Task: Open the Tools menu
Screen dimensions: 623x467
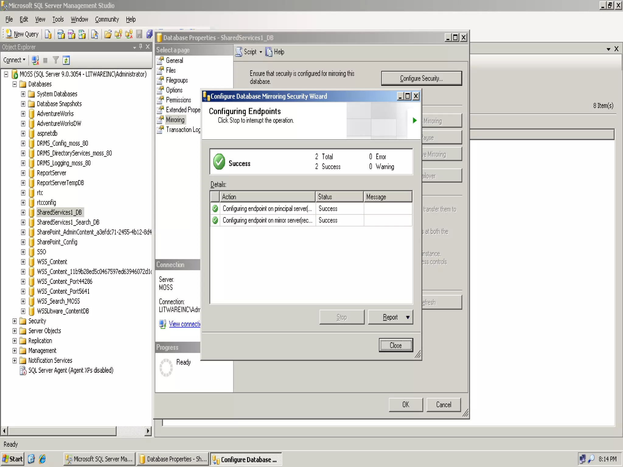Action: [x=58, y=19]
